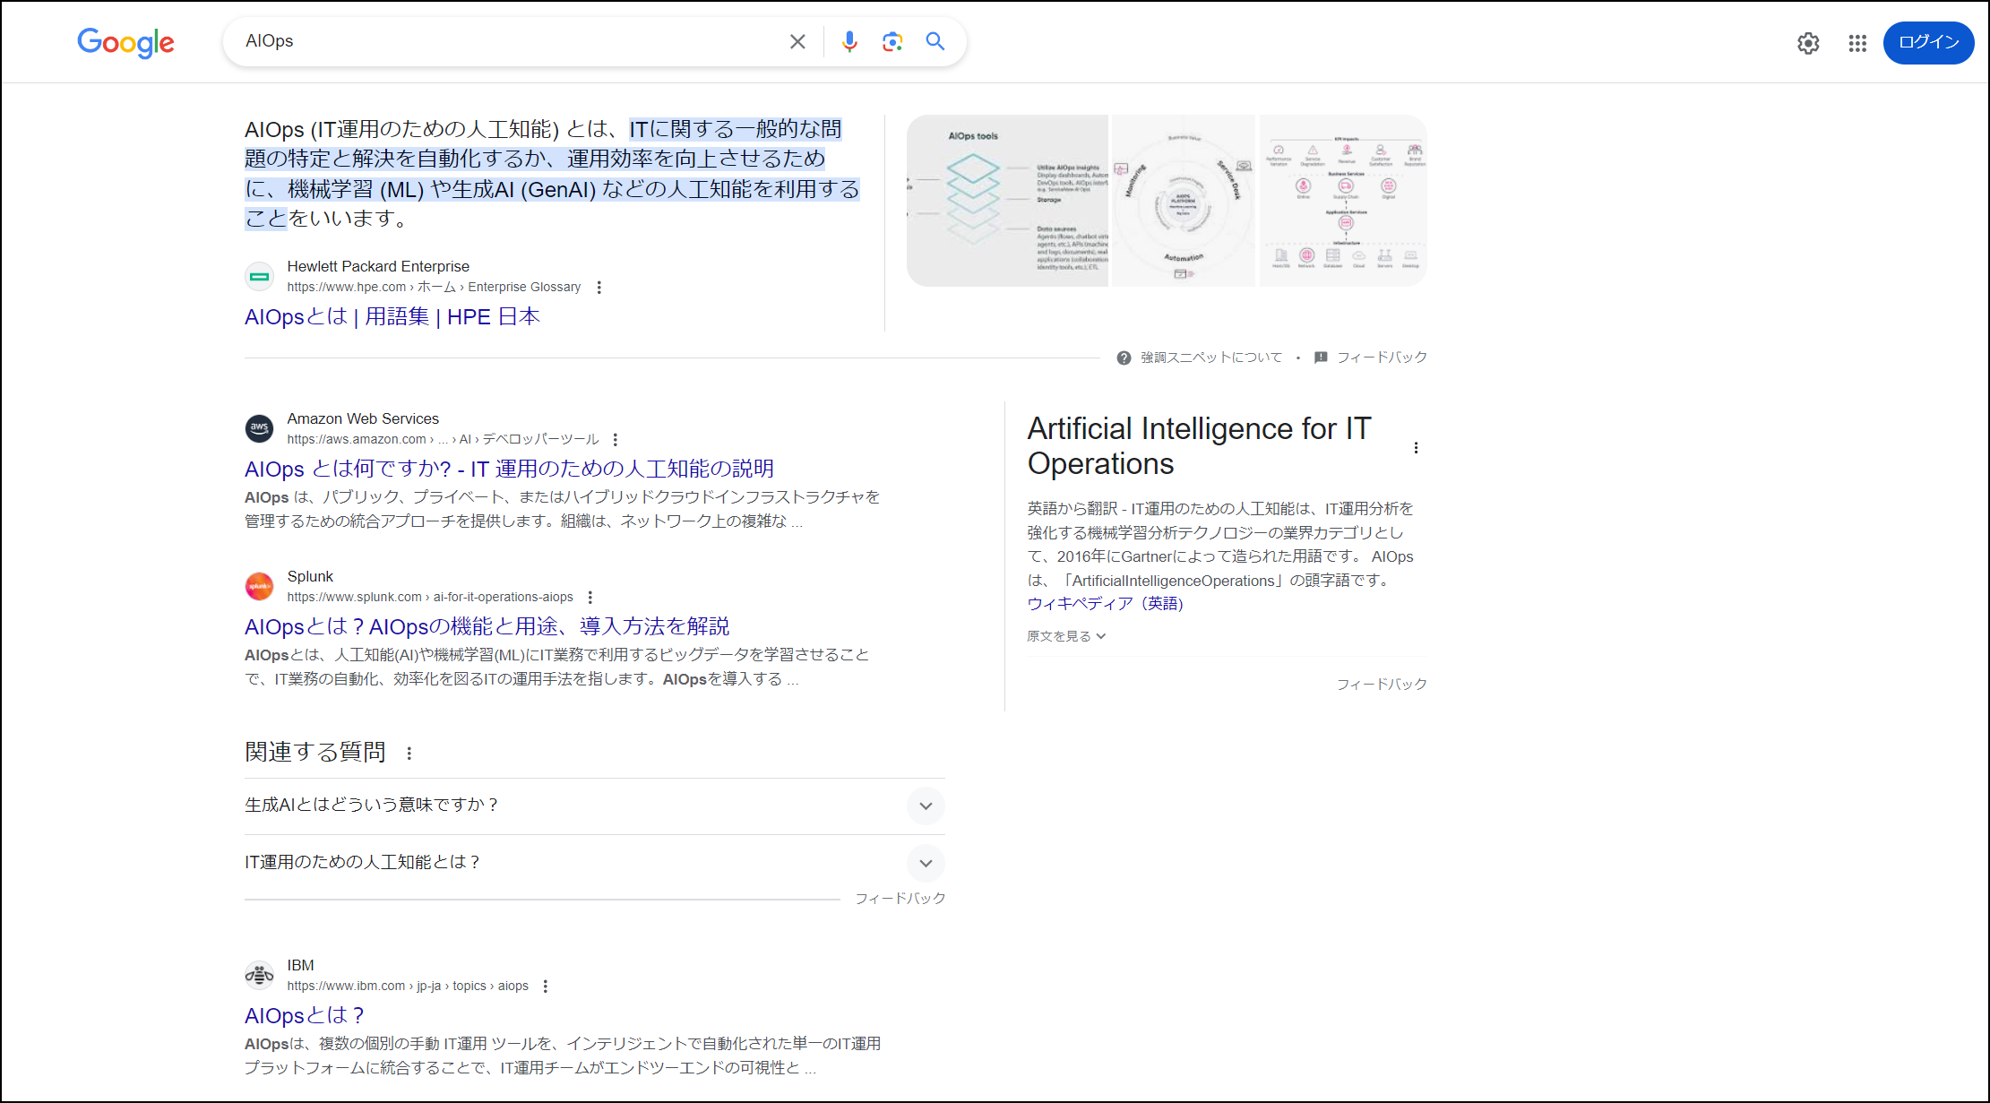The image size is (1990, 1103).
Task: Click 強調スニペットについて below the snippet
Action: (1209, 356)
